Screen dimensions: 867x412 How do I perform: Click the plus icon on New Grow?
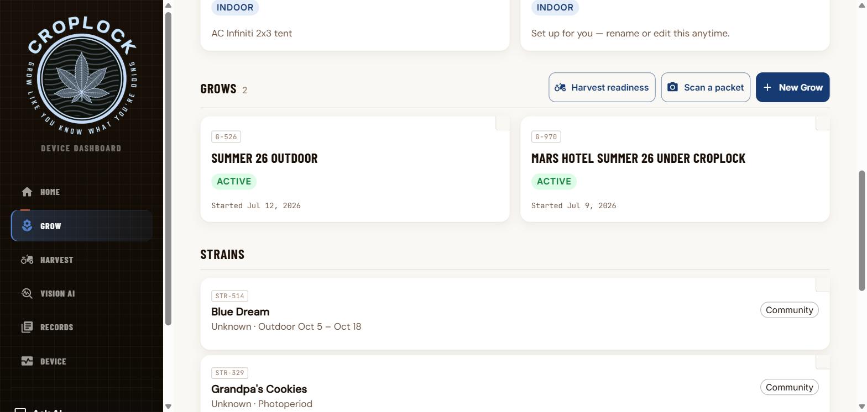[x=767, y=87]
